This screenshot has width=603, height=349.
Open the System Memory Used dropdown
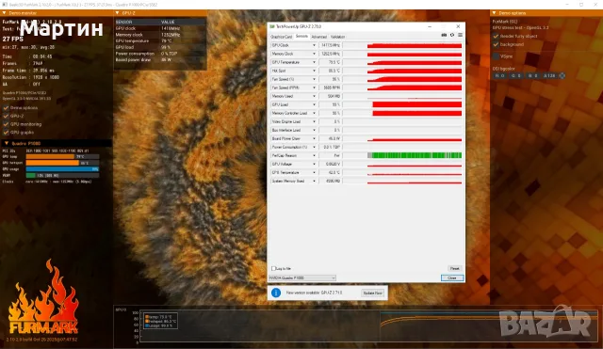click(314, 181)
